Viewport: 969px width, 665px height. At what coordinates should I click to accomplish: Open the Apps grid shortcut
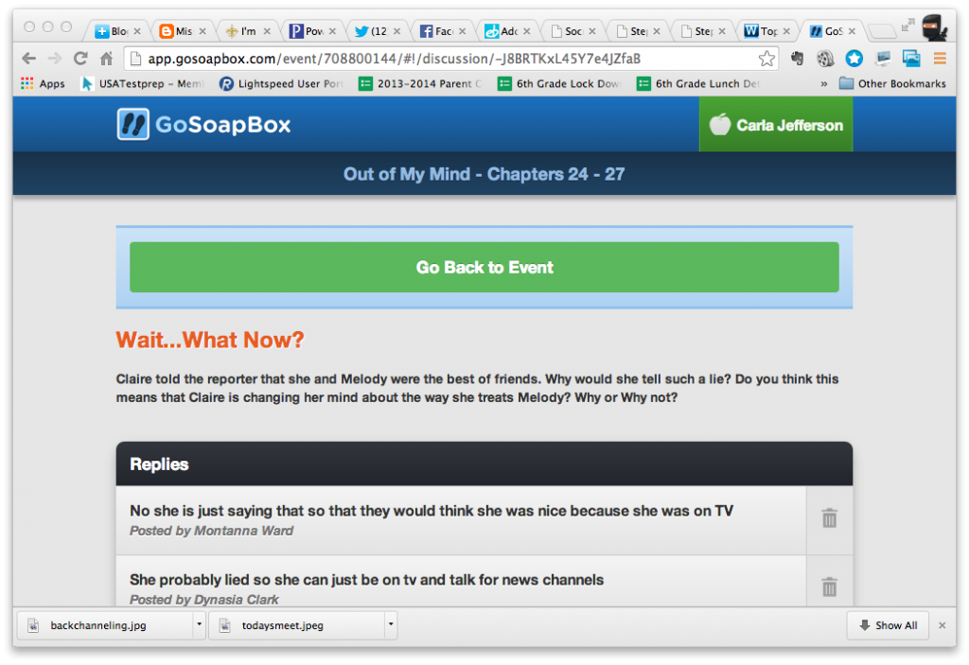(x=43, y=83)
